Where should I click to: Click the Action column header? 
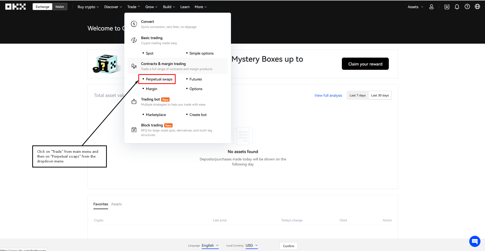(x=387, y=220)
